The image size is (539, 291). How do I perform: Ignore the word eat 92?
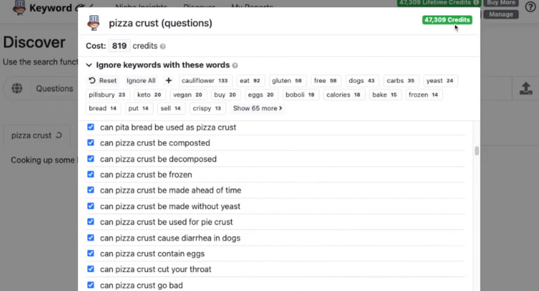click(x=250, y=81)
